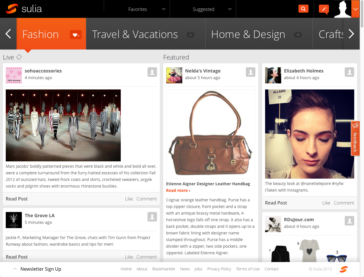Read Post for The Grove LA item

coord(17,257)
